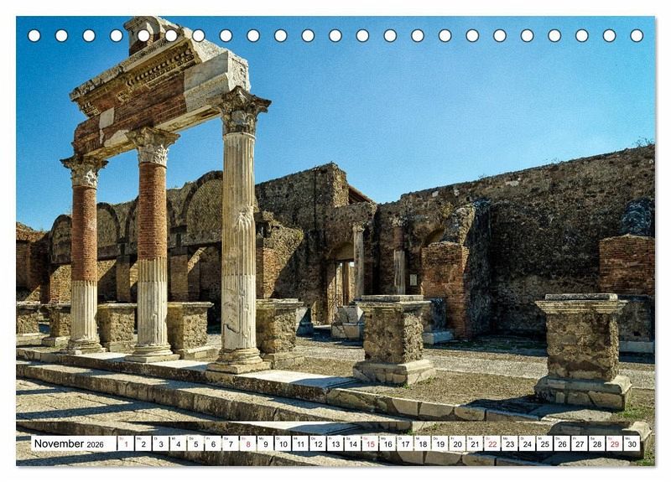Select the red Sunday date 8
Viewport: 671px width, 482px height.
tap(248, 443)
